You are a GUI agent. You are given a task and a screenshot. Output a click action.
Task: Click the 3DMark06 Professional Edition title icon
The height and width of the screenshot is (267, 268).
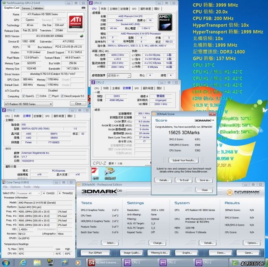(79, 185)
